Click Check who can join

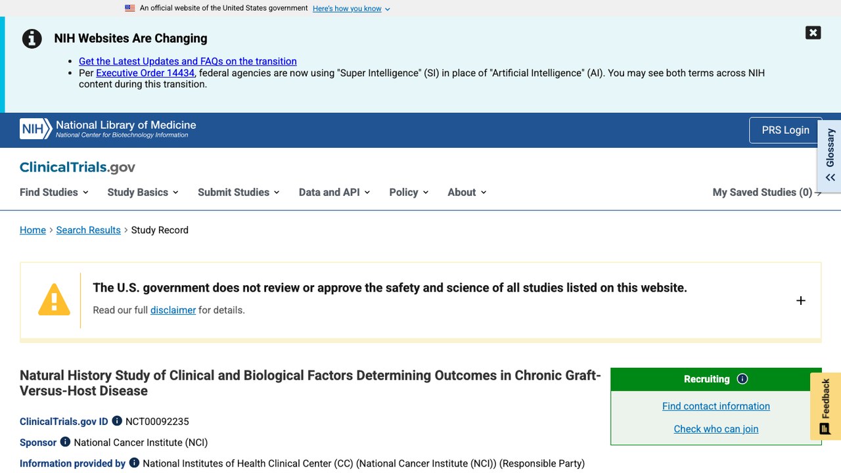pos(716,429)
